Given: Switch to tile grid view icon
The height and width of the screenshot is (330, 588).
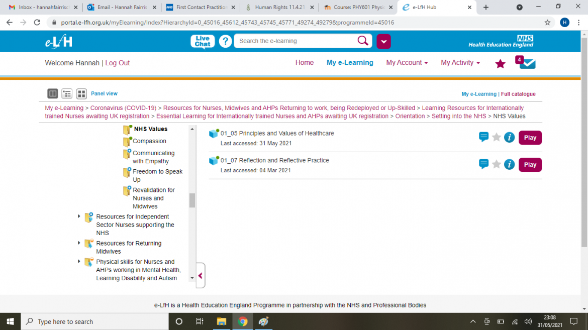Looking at the screenshot, I should coord(81,93).
